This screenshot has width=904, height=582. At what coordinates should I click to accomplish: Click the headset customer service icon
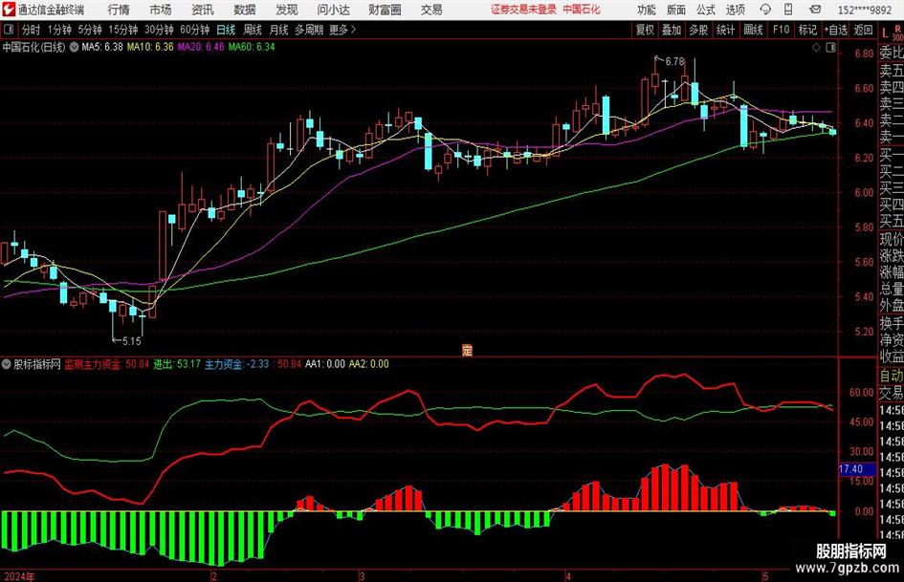tap(765, 10)
